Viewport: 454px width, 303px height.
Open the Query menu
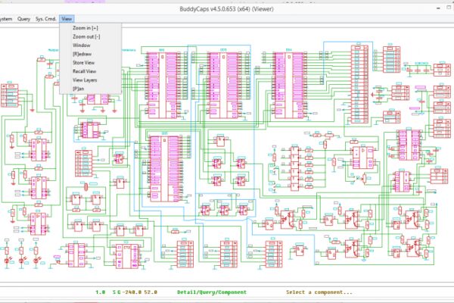(x=23, y=19)
